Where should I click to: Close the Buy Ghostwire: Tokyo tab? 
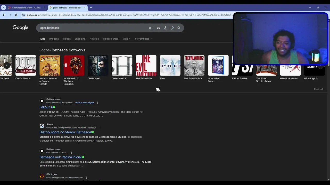(44, 8)
